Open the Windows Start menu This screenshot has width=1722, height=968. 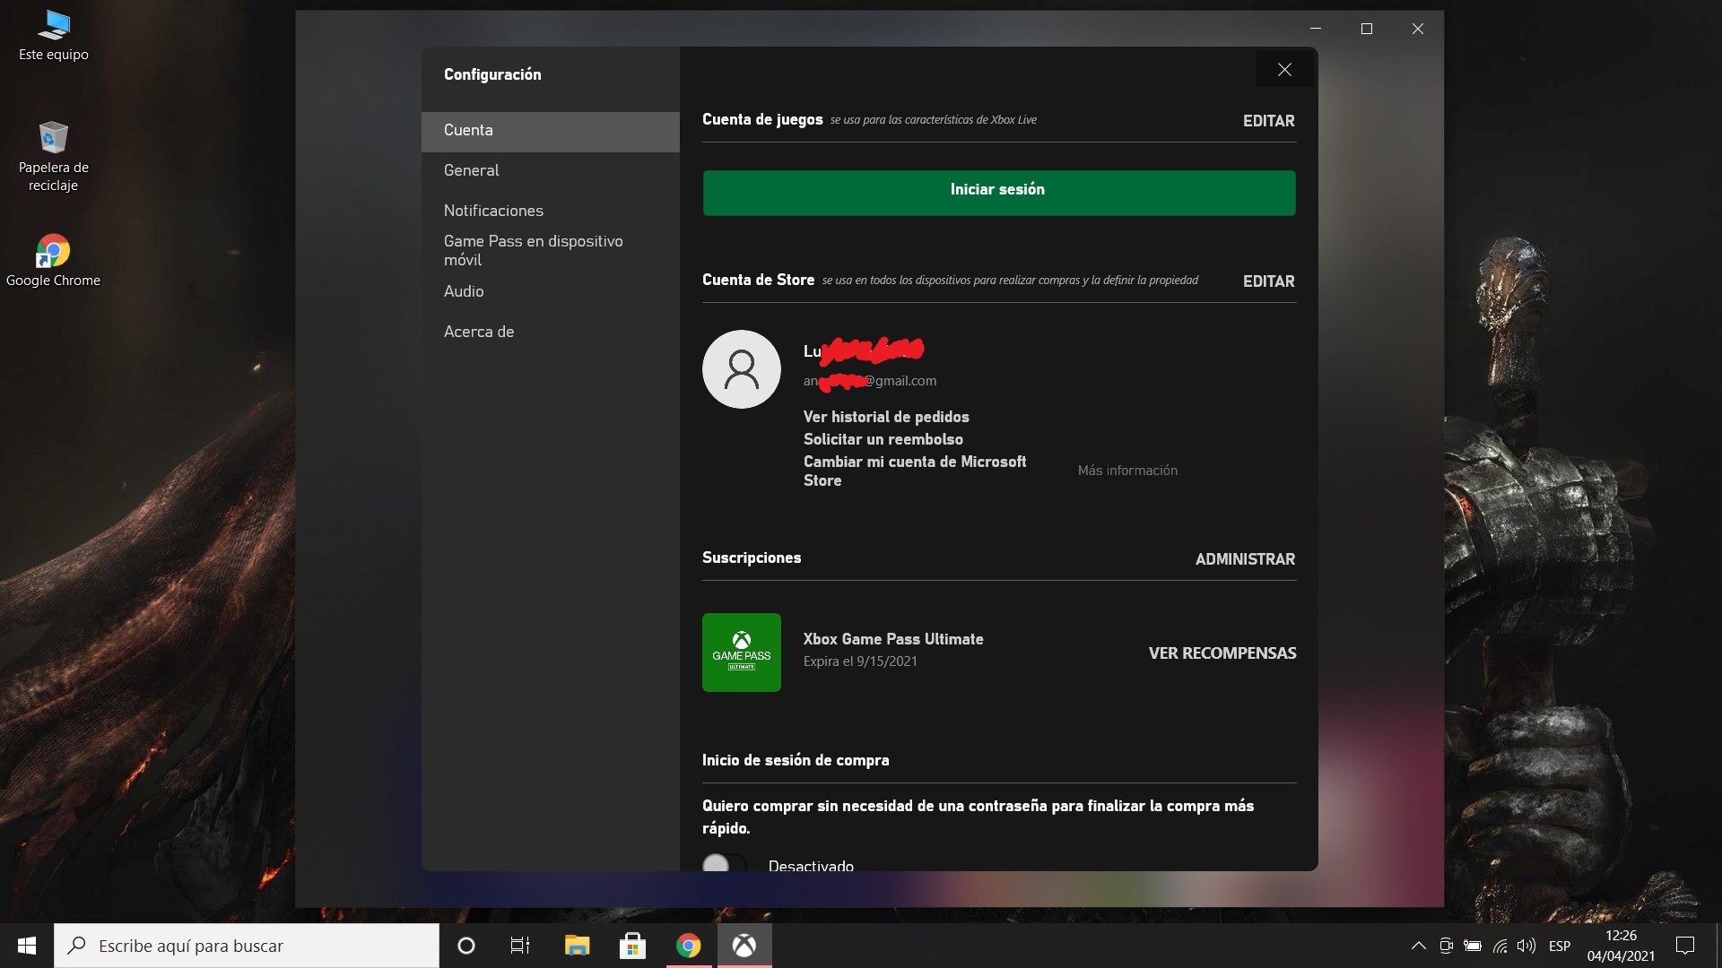pos(27,946)
